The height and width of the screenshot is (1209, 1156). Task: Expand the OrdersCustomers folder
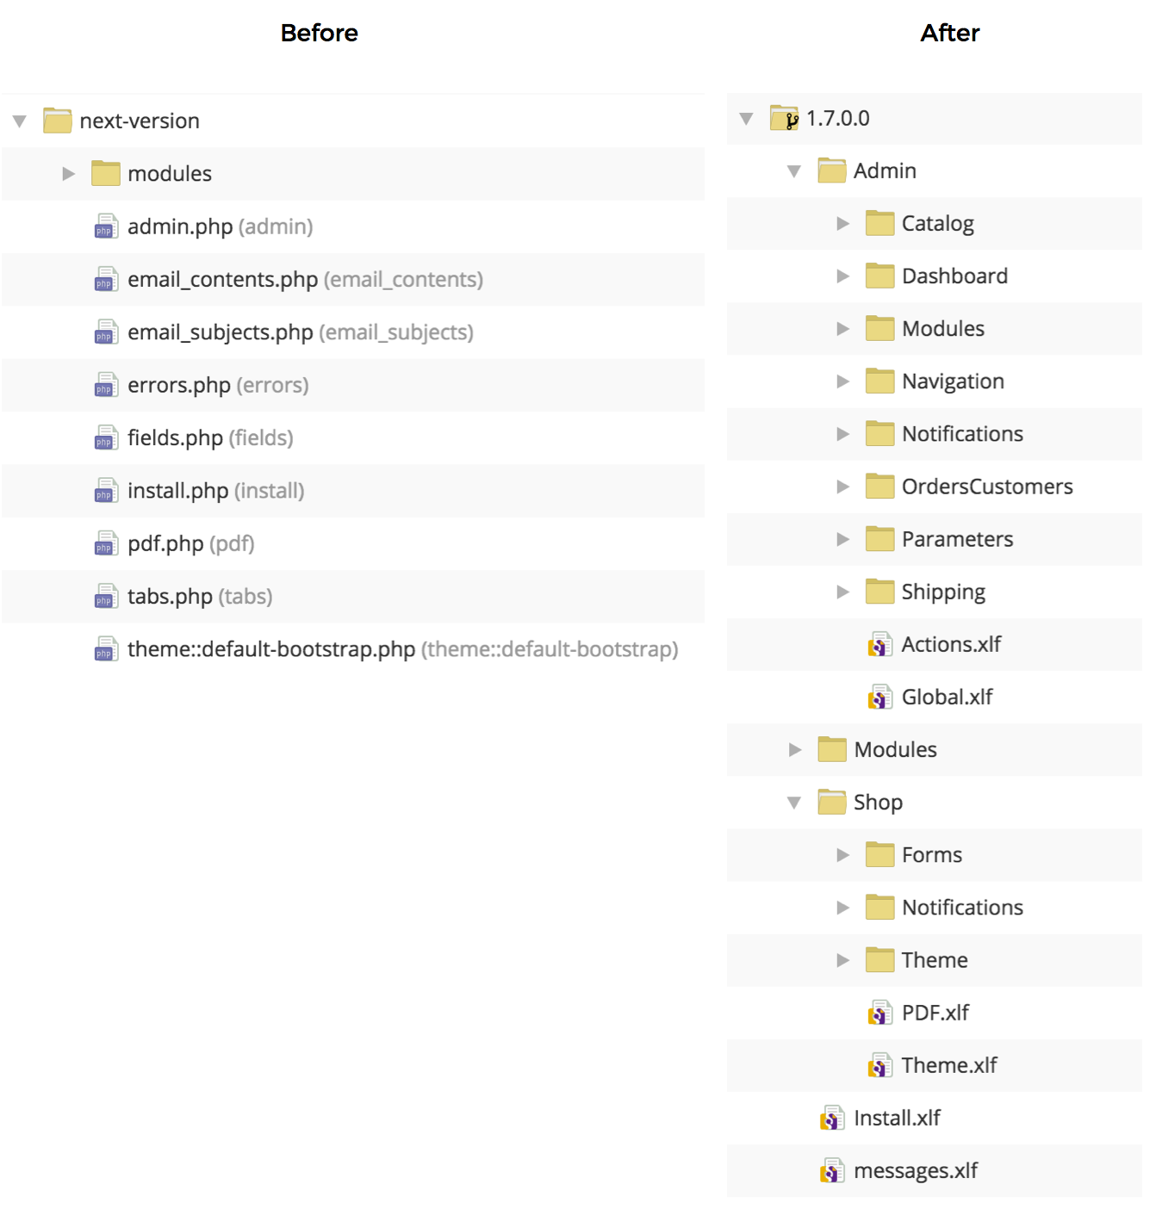coord(843,487)
